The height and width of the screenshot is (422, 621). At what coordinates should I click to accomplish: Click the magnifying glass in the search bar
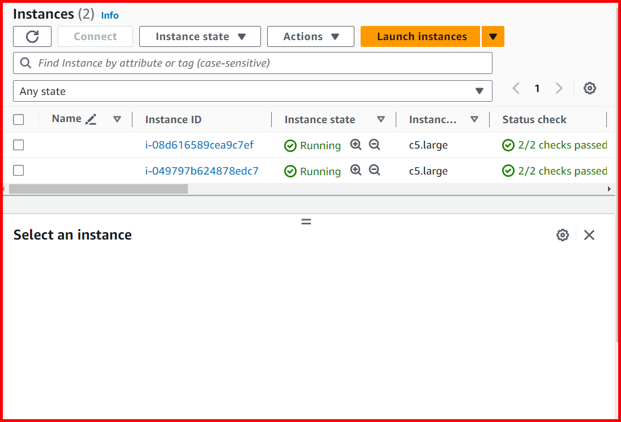click(x=25, y=63)
